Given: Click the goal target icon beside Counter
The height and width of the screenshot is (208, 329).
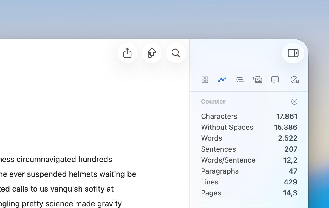Looking at the screenshot, I should (294, 102).
